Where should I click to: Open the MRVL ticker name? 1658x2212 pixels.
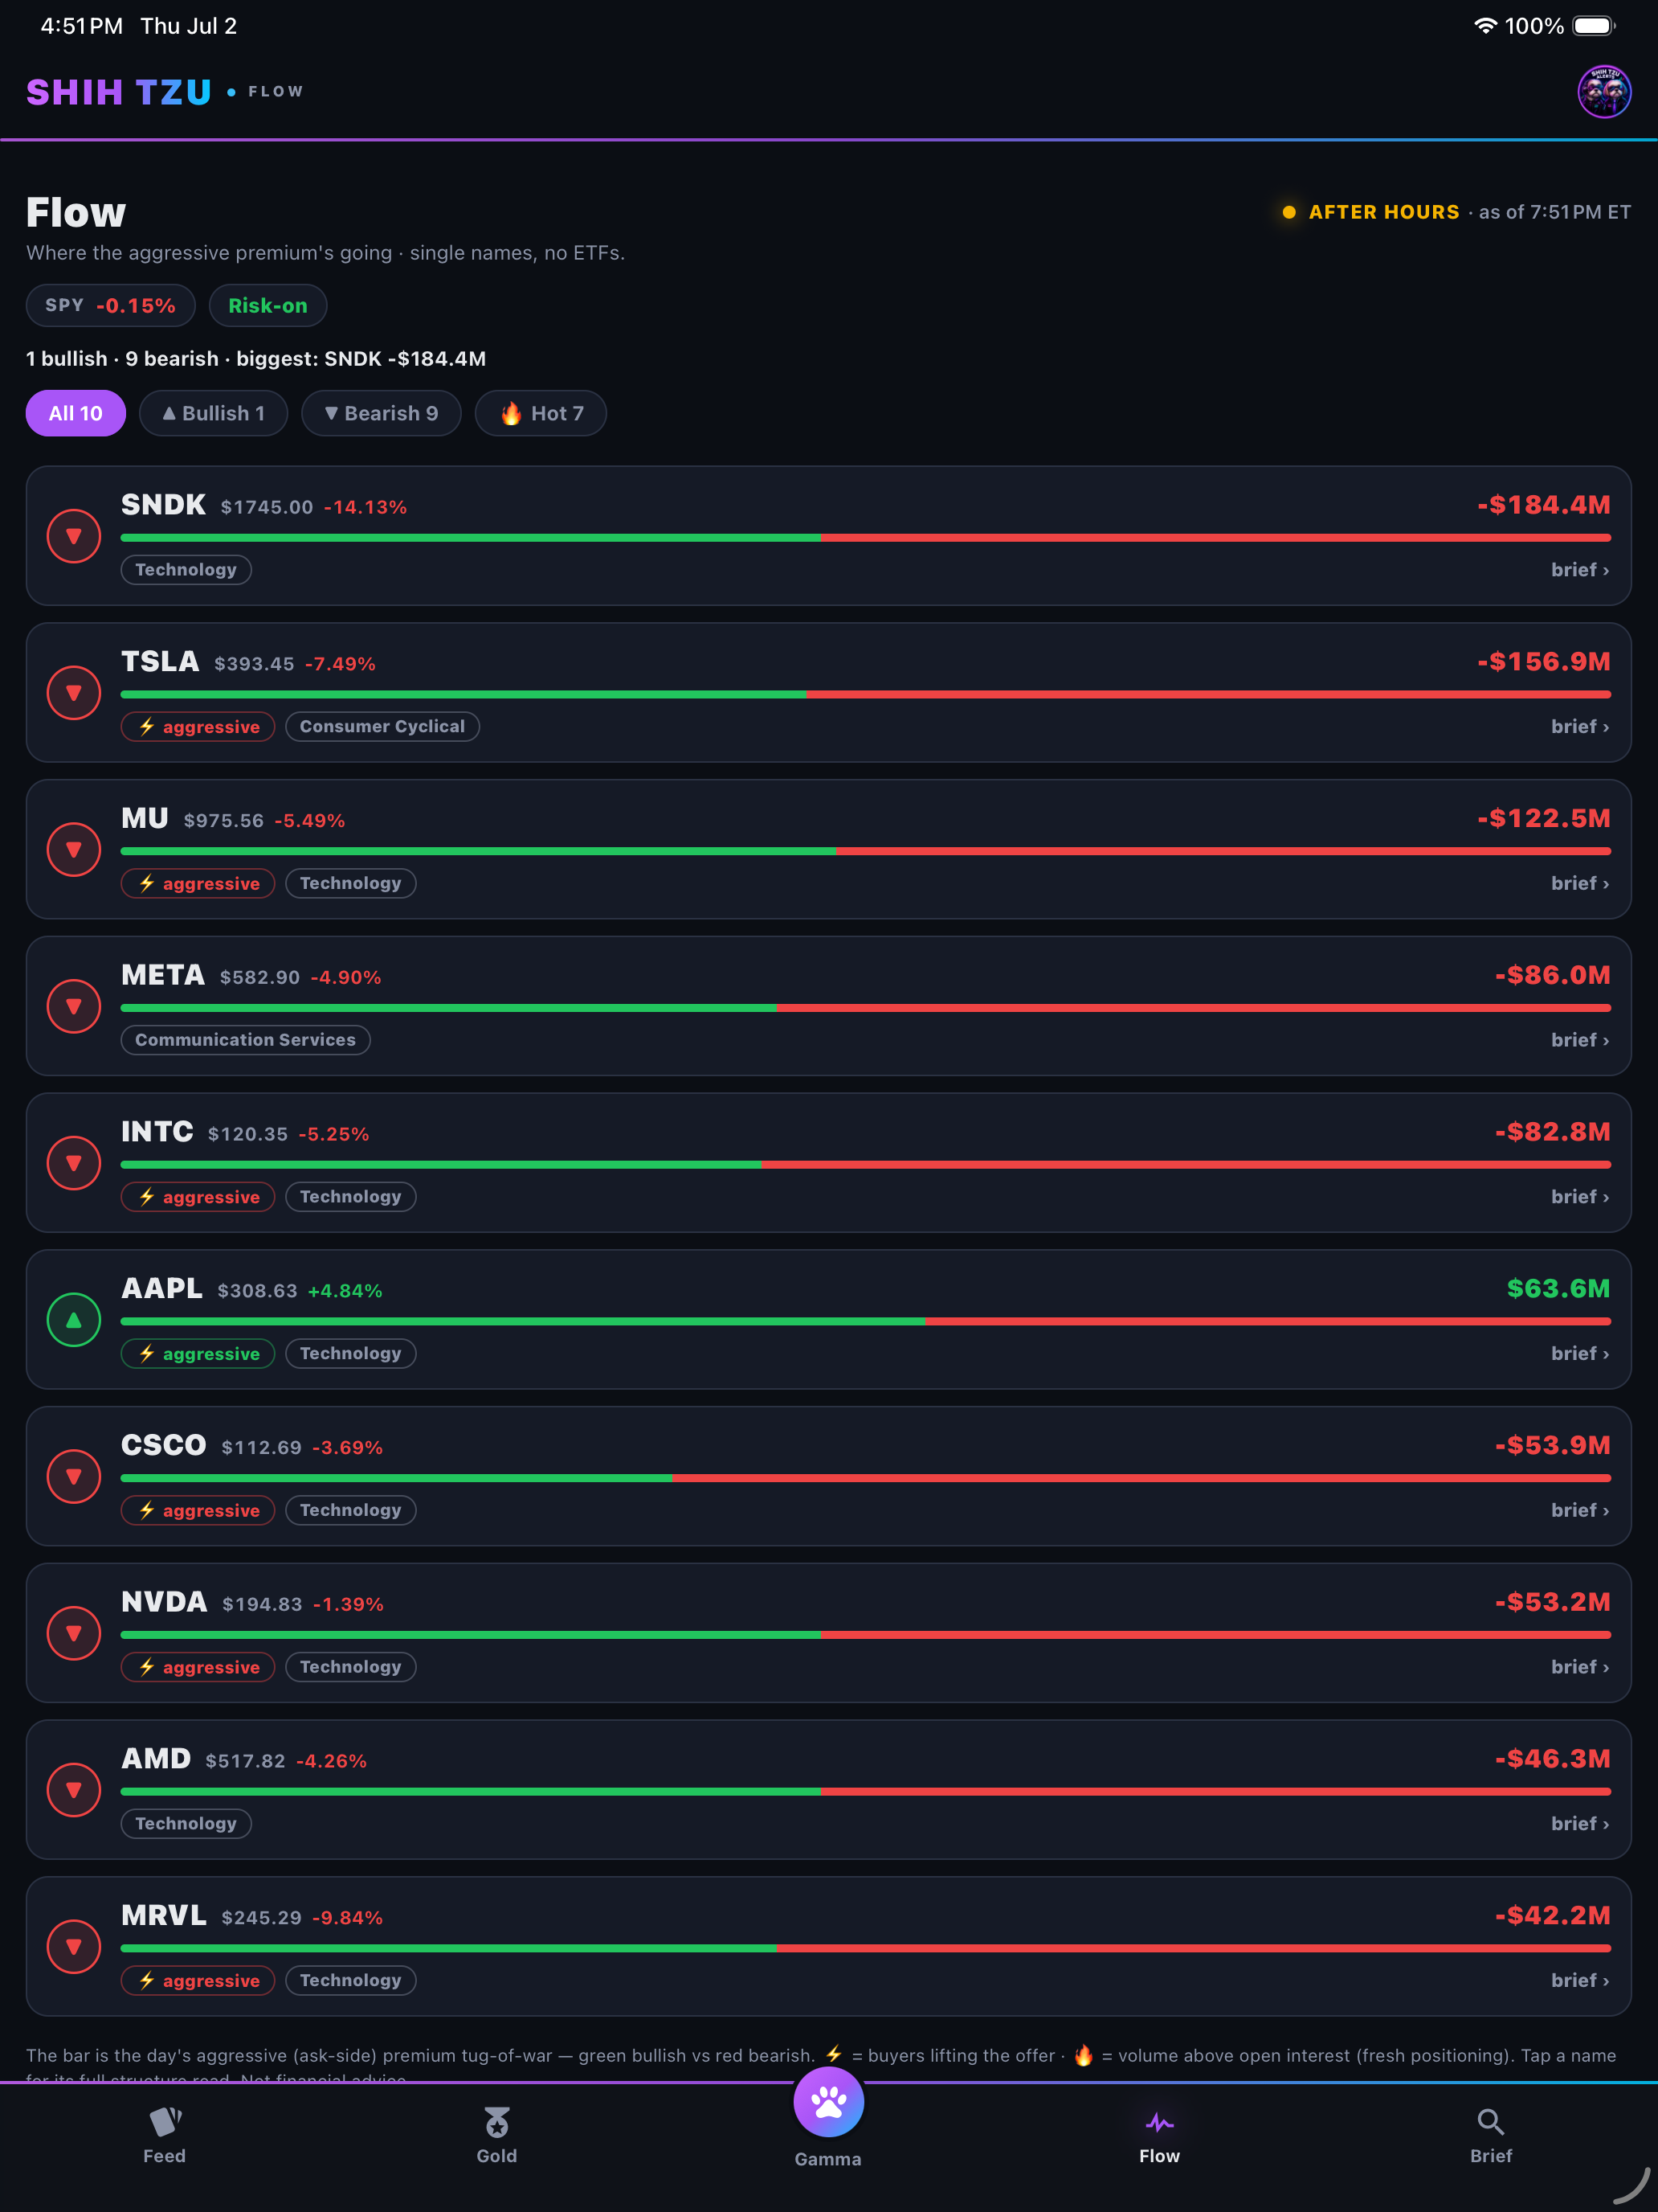pyautogui.click(x=164, y=1915)
